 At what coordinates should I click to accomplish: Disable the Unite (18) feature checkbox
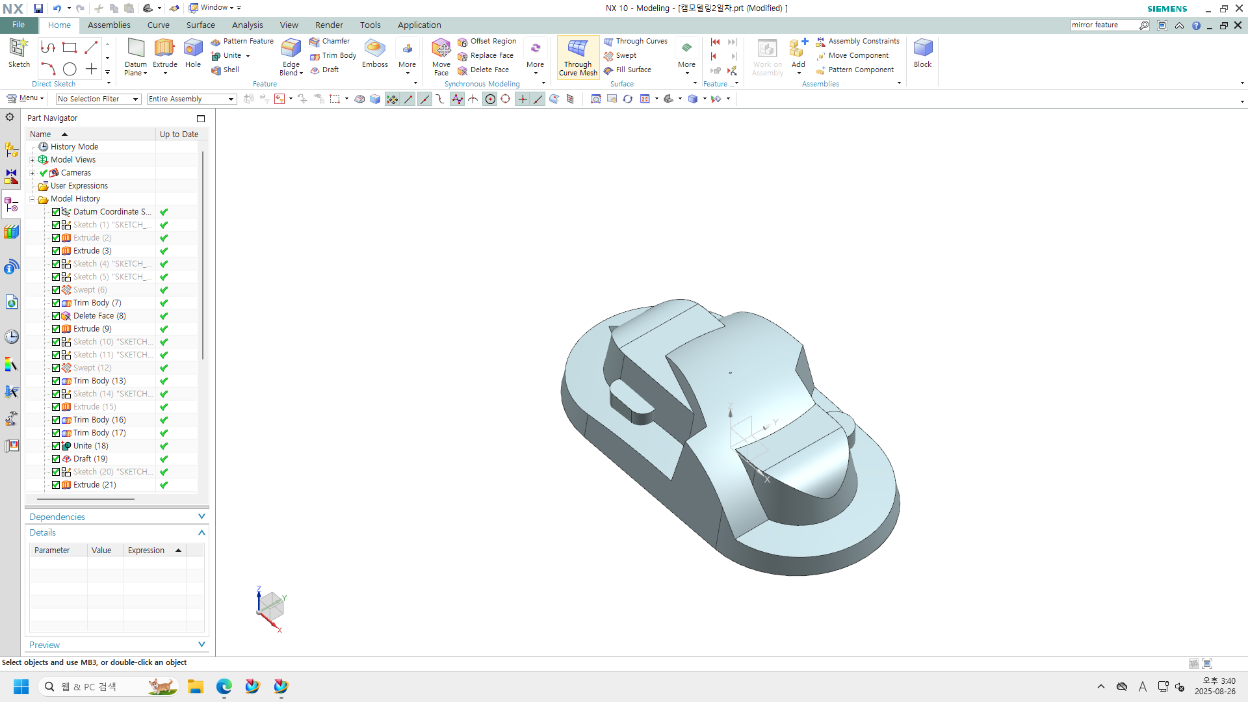(56, 446)
